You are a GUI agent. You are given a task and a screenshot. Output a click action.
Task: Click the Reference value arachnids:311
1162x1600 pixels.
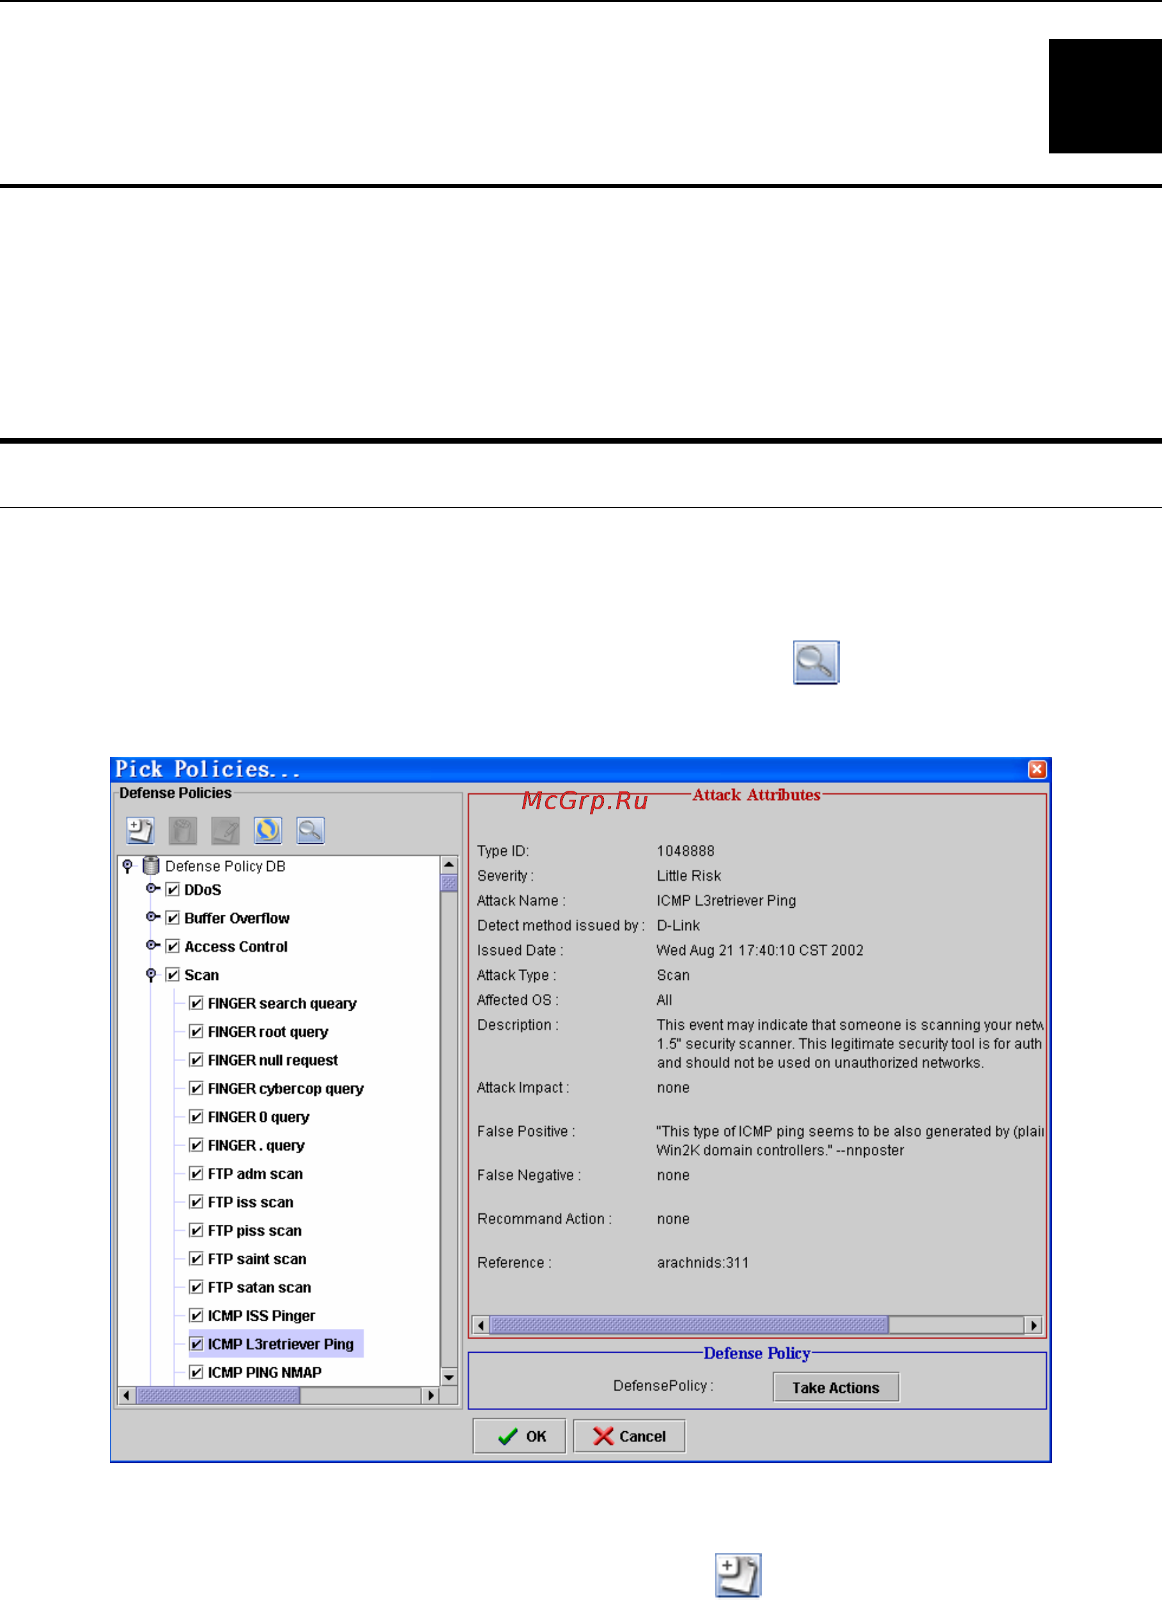point(702,1262)
